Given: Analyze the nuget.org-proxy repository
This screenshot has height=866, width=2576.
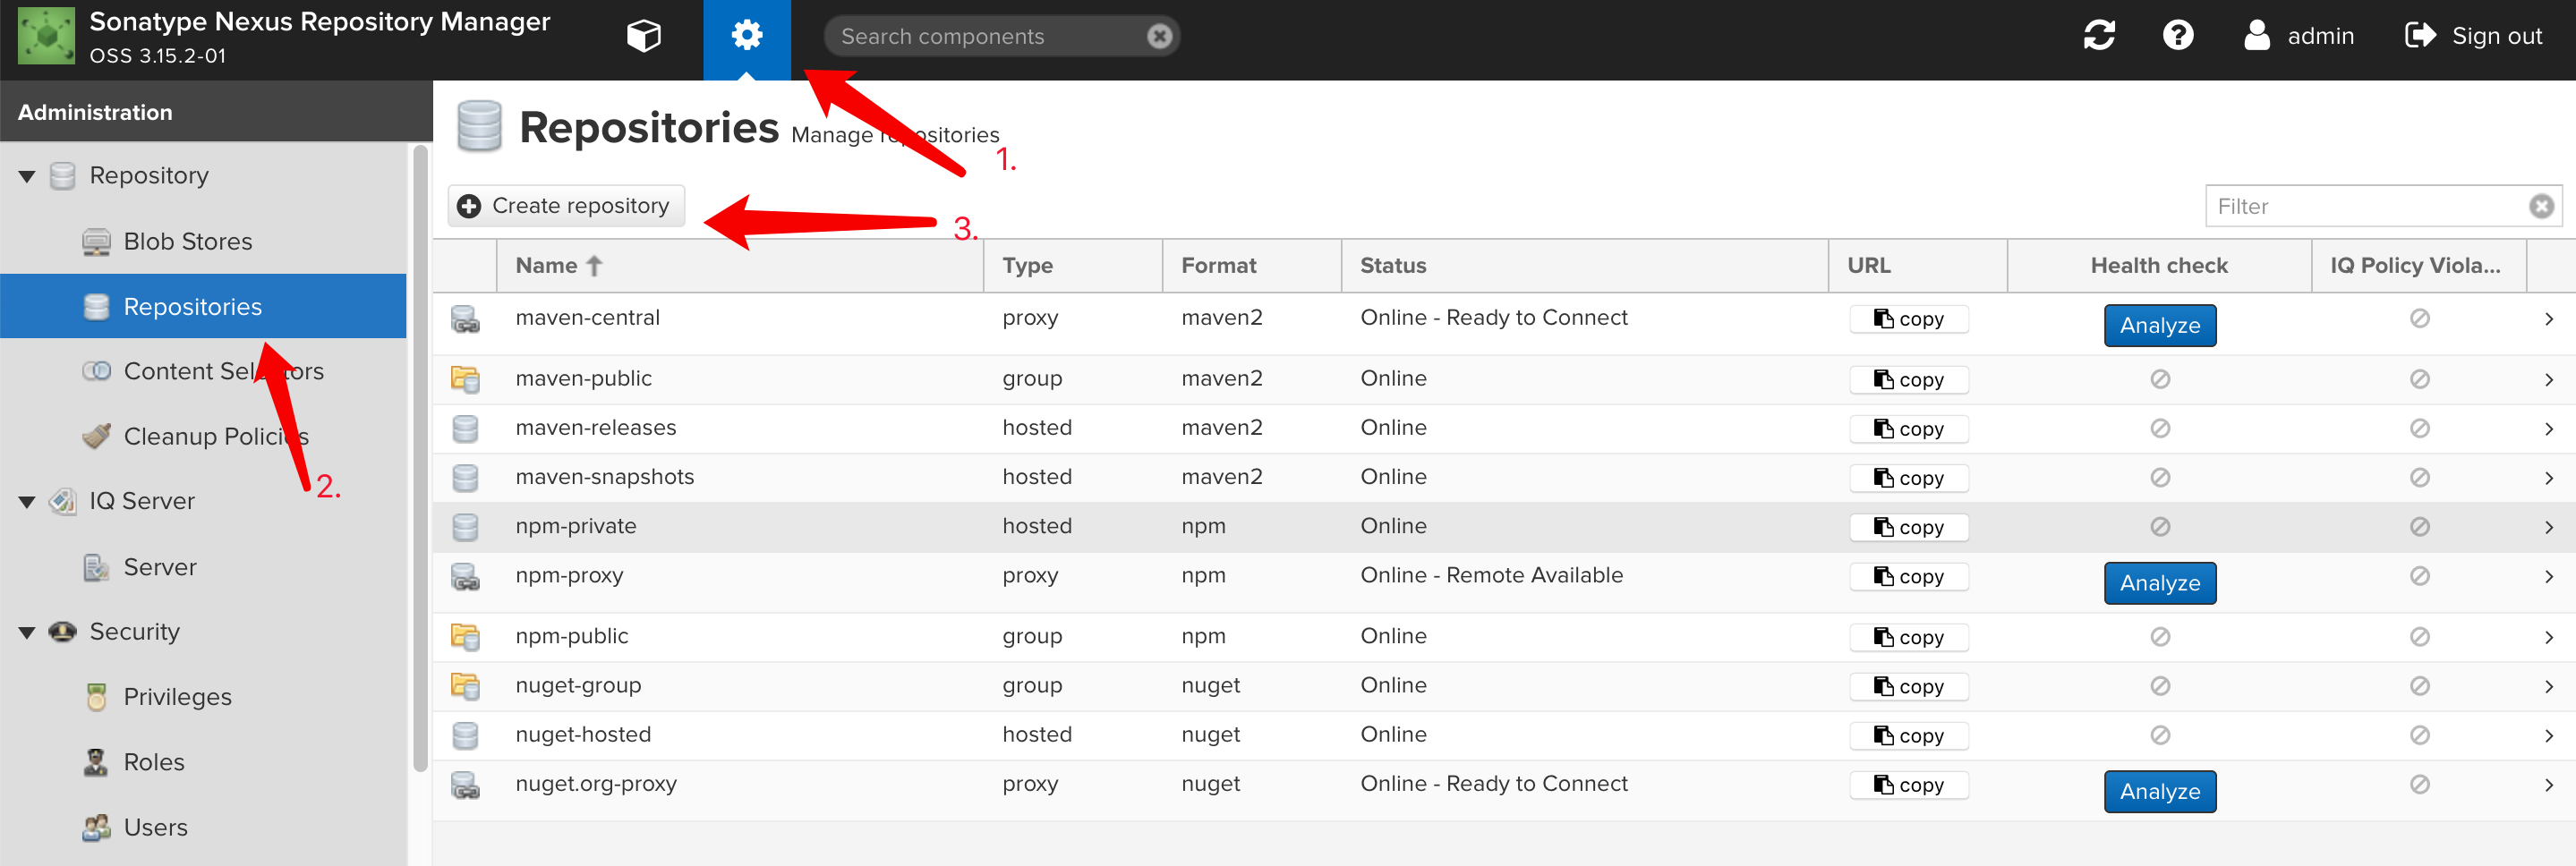Looking at the screenshot, I should 2160,792.
